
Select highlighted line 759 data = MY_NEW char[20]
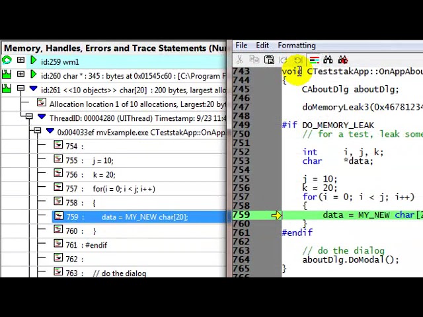pos(139,217)
